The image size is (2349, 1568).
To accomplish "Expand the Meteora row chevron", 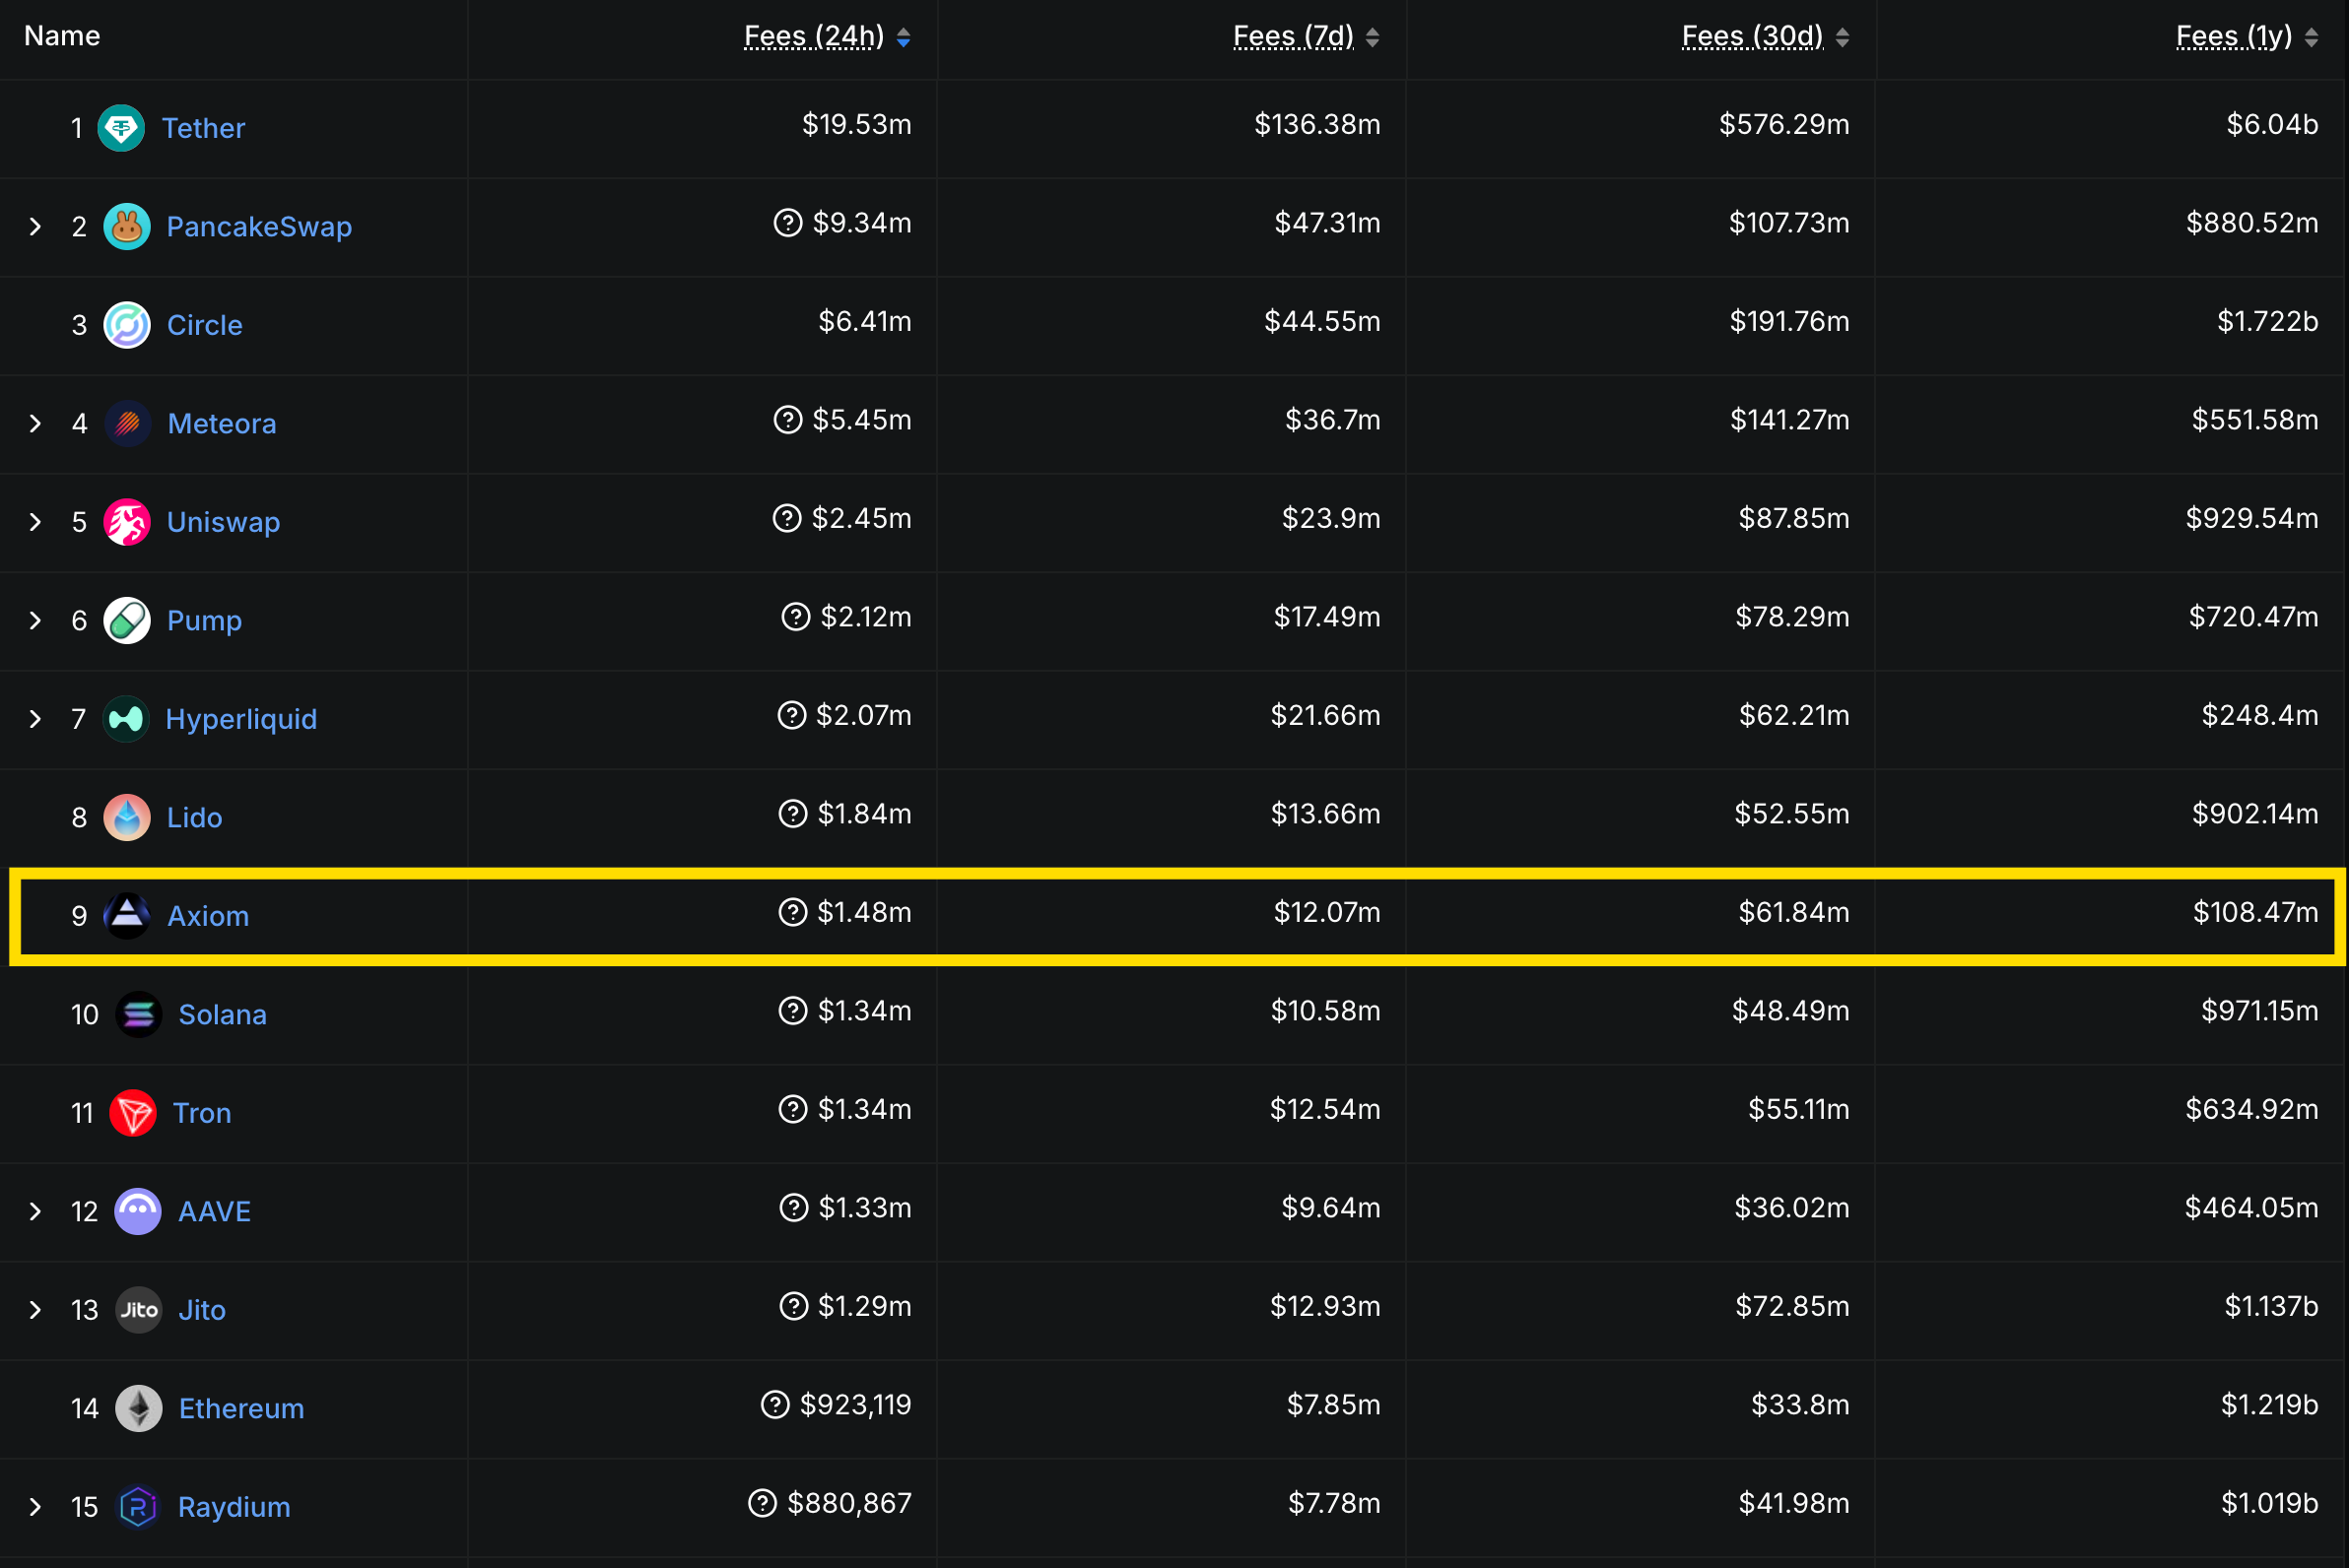I will click(35, 424).
